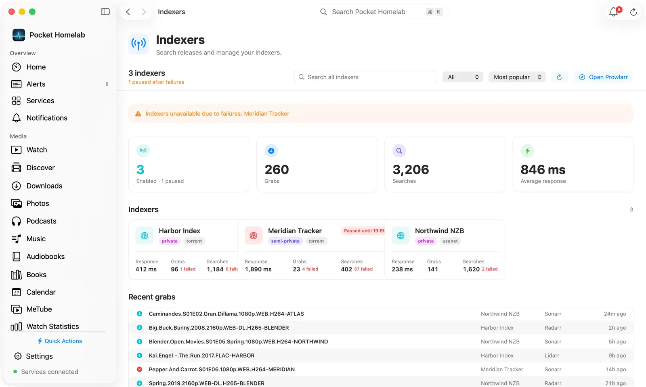Click the Watch Statistics chart icon
The height and width of the screenshot is (387, 646).
pos(16,326)
